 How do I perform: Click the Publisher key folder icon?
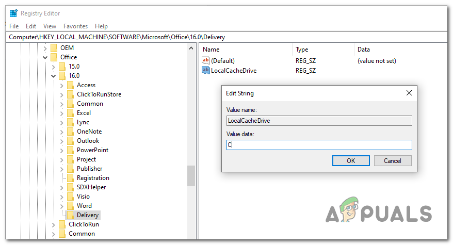click(x=70, y=169)
